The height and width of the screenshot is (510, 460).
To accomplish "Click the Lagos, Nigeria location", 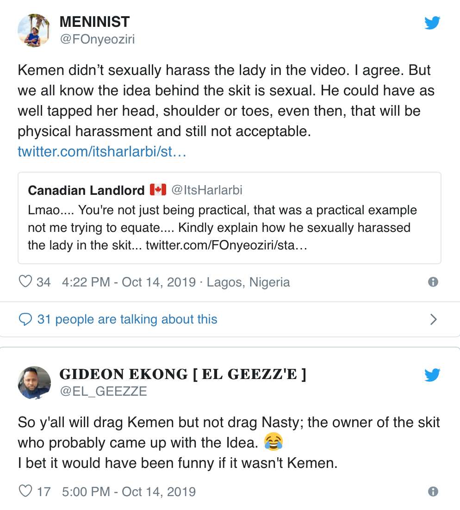I will [x=249, y=282].
